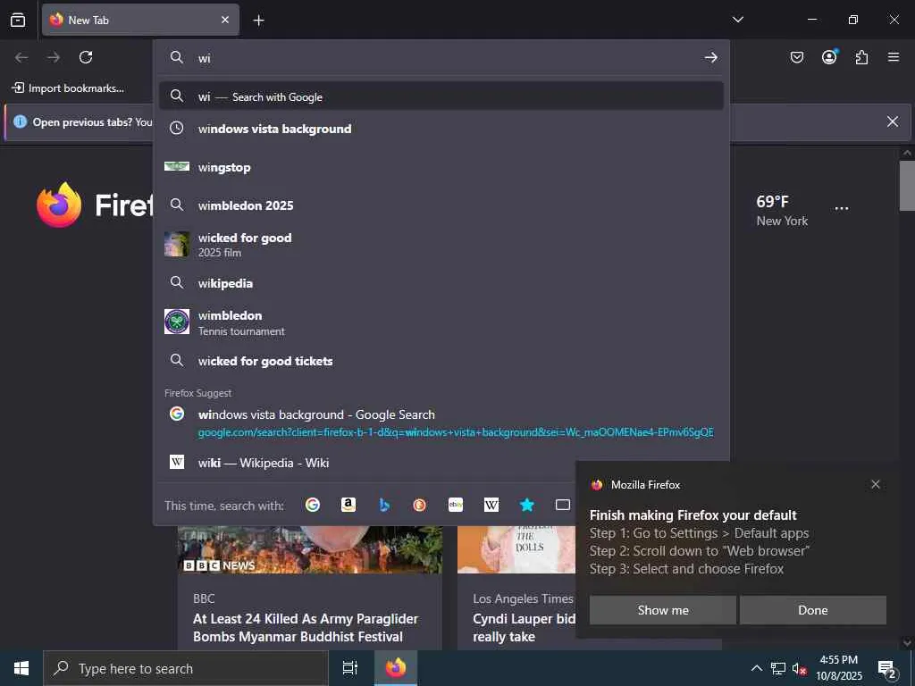Open the Firefox account icon

[829, 57]
